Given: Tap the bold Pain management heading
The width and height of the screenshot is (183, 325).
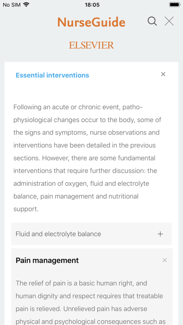Looking at the screenshot, I should click(47, 261).
